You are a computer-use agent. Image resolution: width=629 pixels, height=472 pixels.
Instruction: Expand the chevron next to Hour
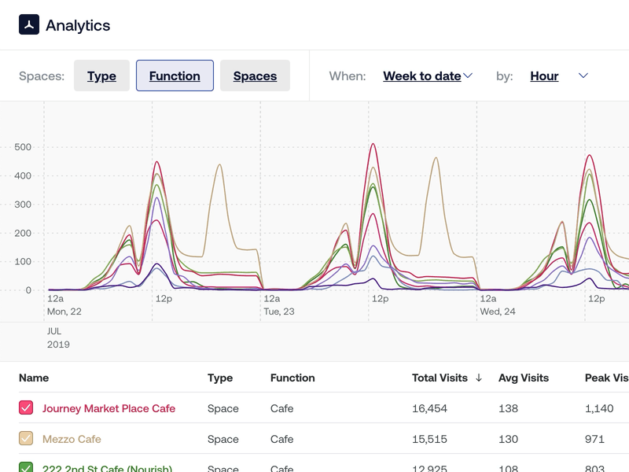583,76
